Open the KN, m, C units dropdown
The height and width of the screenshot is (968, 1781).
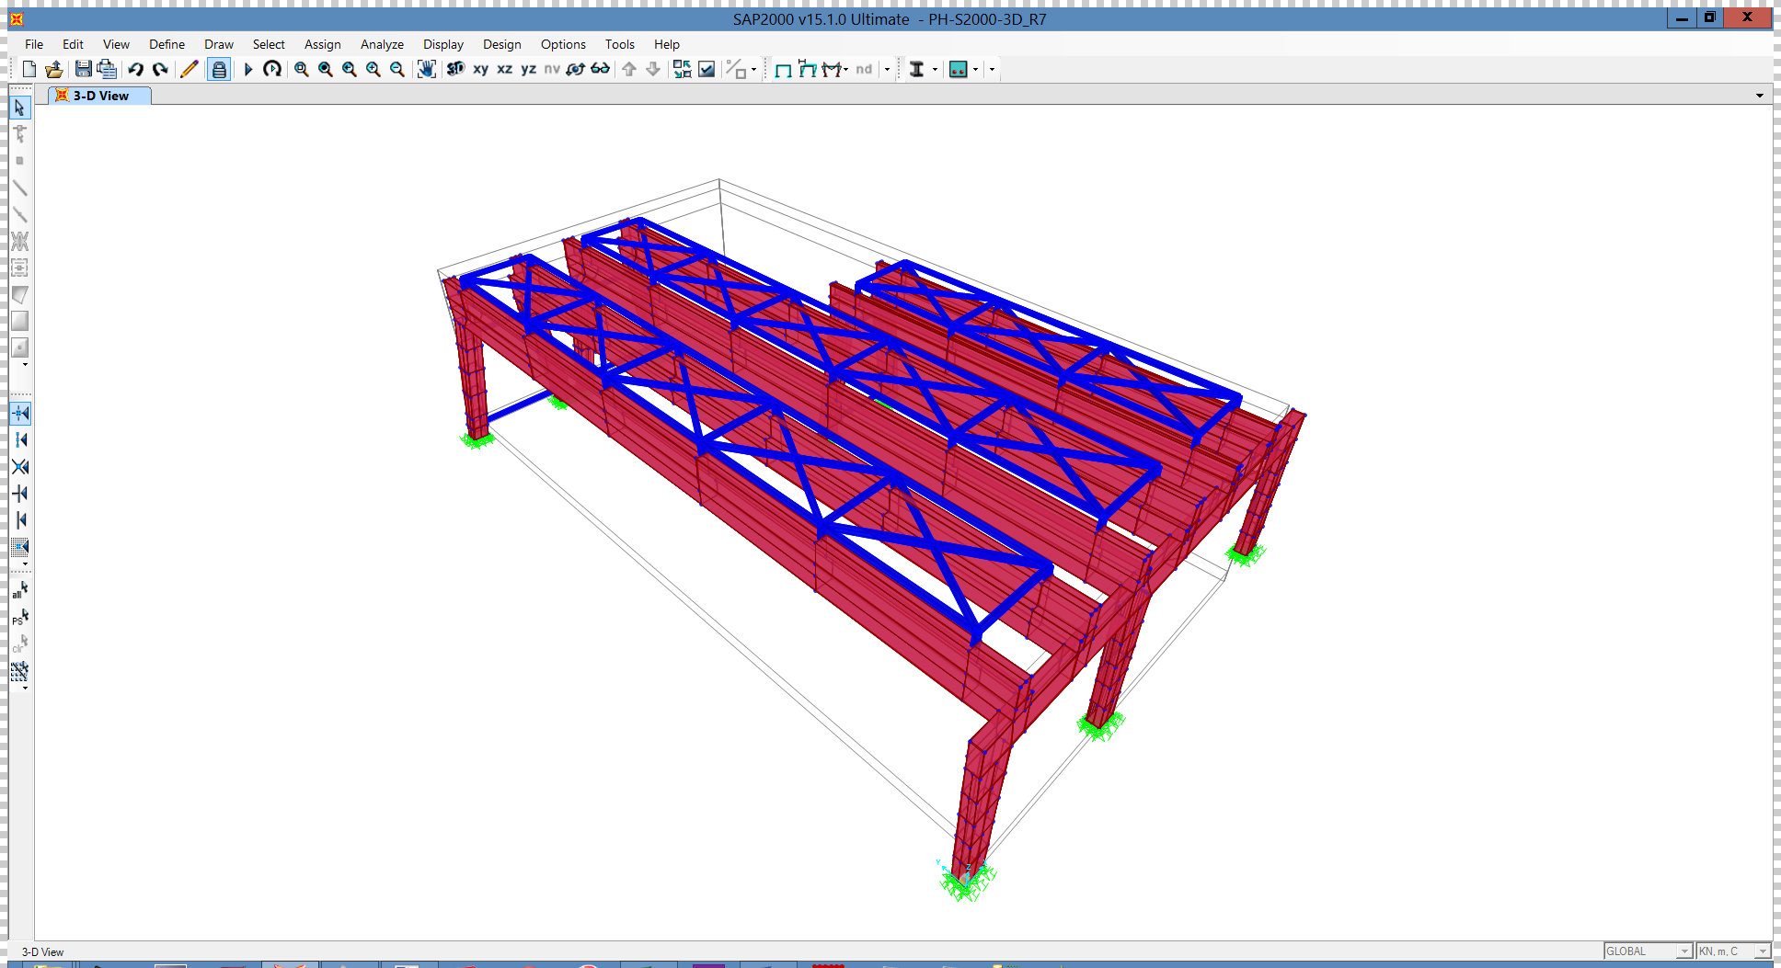point(1733,951)
